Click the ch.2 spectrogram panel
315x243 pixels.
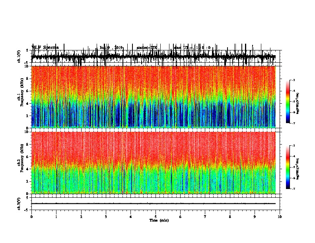(x=153, y=163)
